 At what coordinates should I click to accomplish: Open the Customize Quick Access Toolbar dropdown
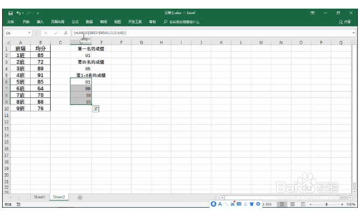tap(38, 13)
